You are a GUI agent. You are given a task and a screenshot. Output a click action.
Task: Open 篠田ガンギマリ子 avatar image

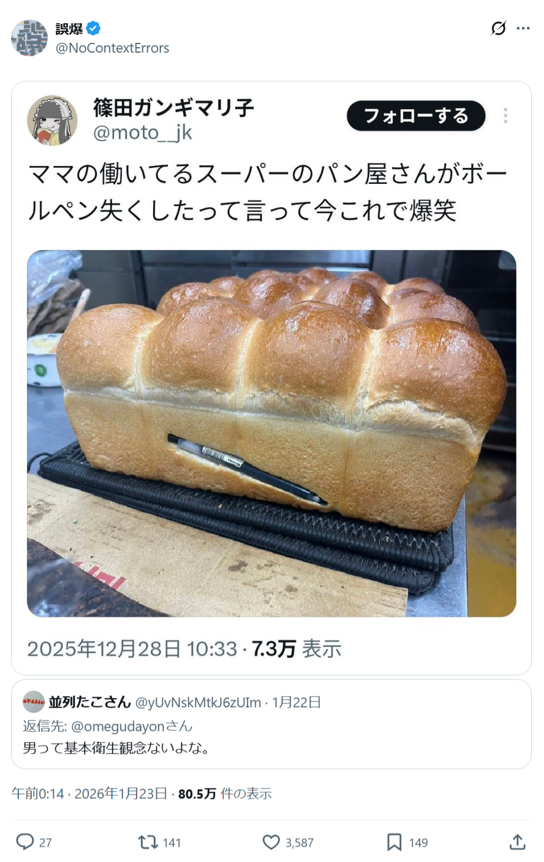pos(52,121)
